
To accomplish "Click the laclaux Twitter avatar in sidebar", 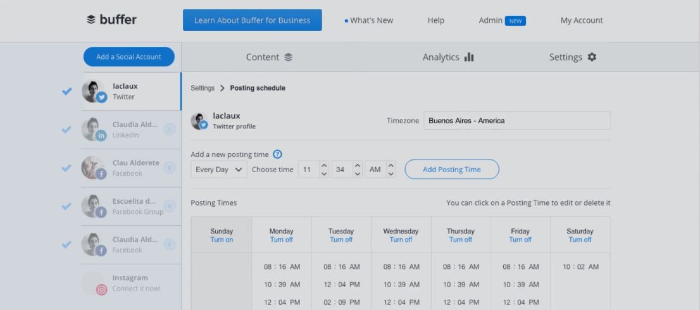I will tap(94, 92).
